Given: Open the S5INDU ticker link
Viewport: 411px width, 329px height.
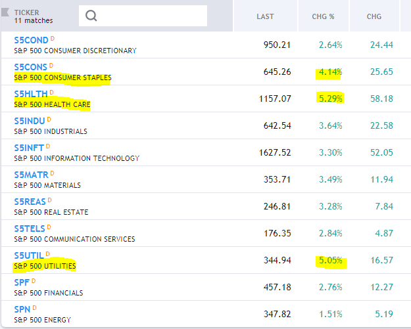Looking at the screenshot, I should (x=30, y=121).
